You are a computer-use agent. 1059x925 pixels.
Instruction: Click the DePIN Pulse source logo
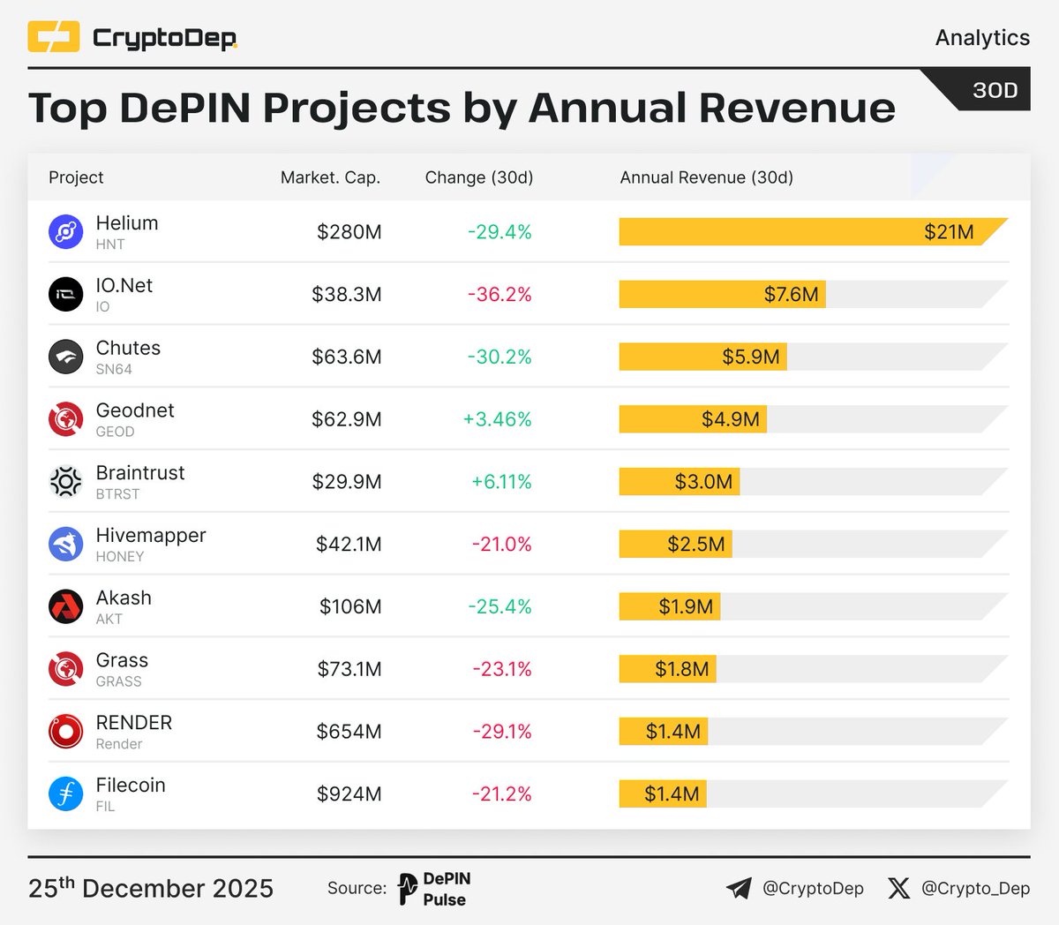click(432, 888)
